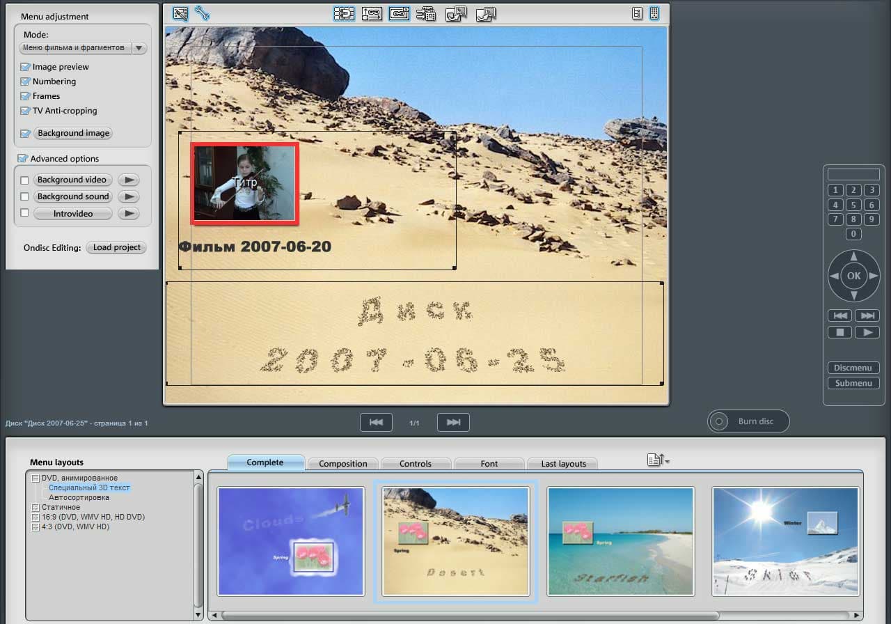This screenshot has height=624, width=891.
Task: Click the Introvideo button
Action: pos(73,213)
